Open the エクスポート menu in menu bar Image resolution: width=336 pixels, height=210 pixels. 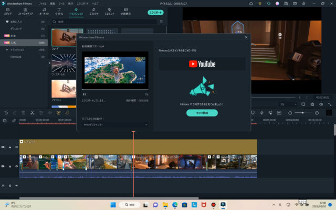click(x=82, y=4)
